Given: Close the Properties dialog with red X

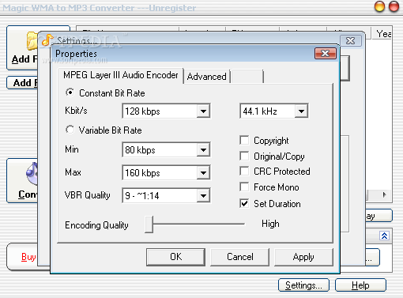Looking at the screenshot, I should coord(326,54).
